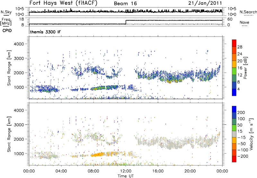
Task: Click the gray swatch of velocity colorbar
Action: 234,134
